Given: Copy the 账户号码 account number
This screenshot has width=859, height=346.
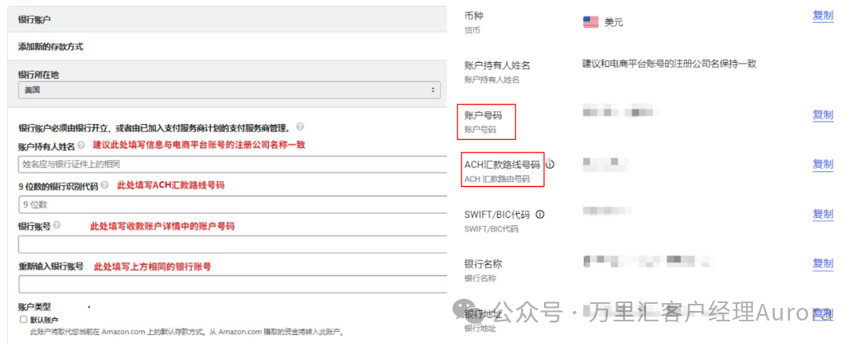Looking at the screenshot, I should [822, 115].
